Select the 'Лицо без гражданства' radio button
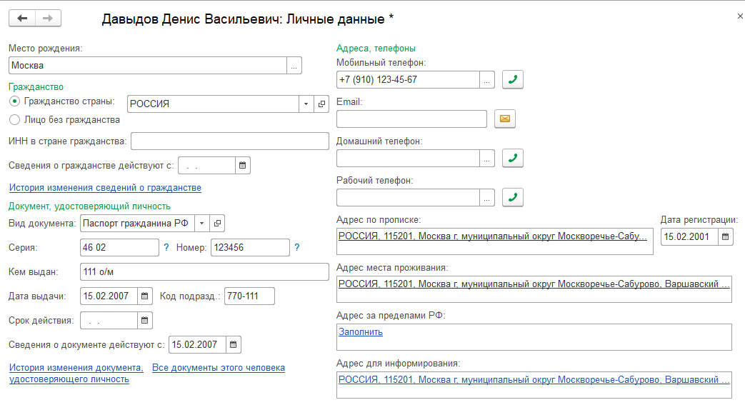Image resolution: width=745 pixels, height=420 pixels. tap(14, 120)
